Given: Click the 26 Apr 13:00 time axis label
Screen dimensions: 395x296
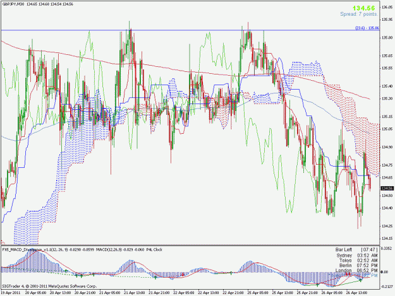Looking at the screenshot, I should coord(356,293).
